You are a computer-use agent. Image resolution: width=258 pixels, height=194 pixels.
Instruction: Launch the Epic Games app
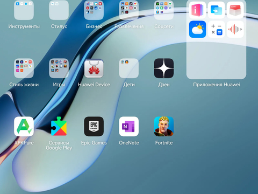[x=94, y=127]
